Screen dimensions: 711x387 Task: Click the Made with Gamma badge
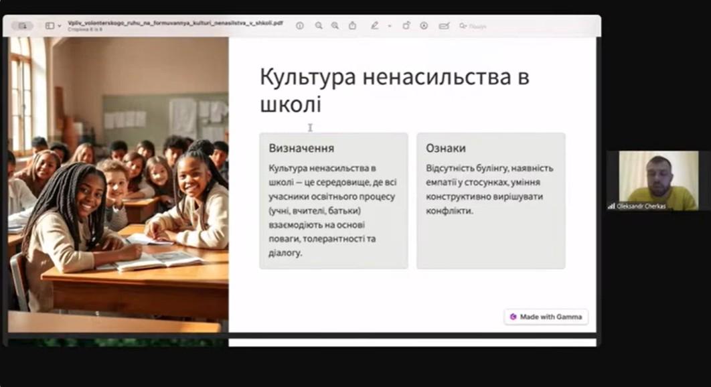coord(546,317)
